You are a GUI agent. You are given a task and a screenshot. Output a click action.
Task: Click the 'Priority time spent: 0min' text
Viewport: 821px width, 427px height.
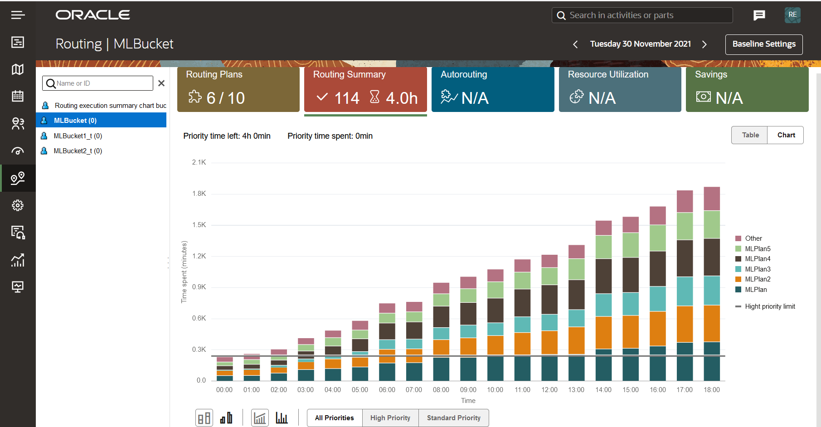pos(330,136)
